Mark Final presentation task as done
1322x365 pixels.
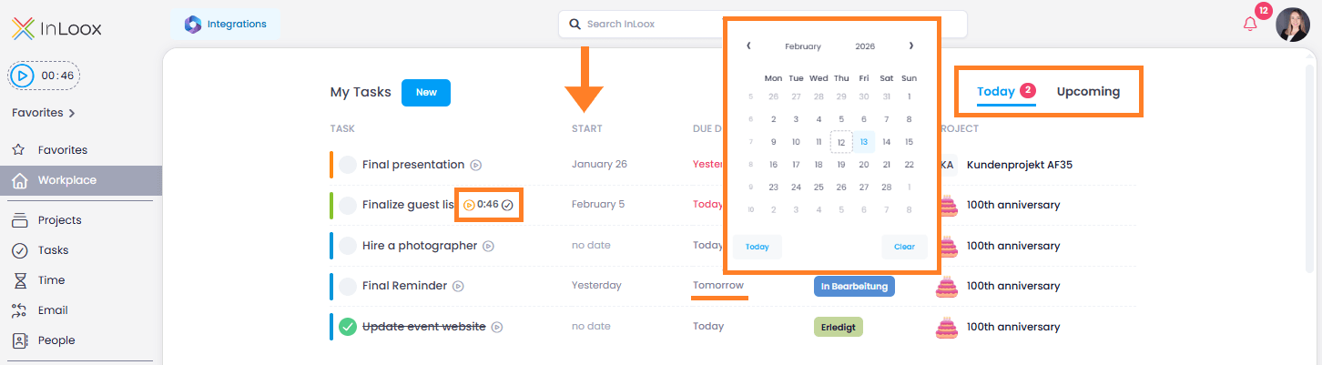(x=348, y=165)
